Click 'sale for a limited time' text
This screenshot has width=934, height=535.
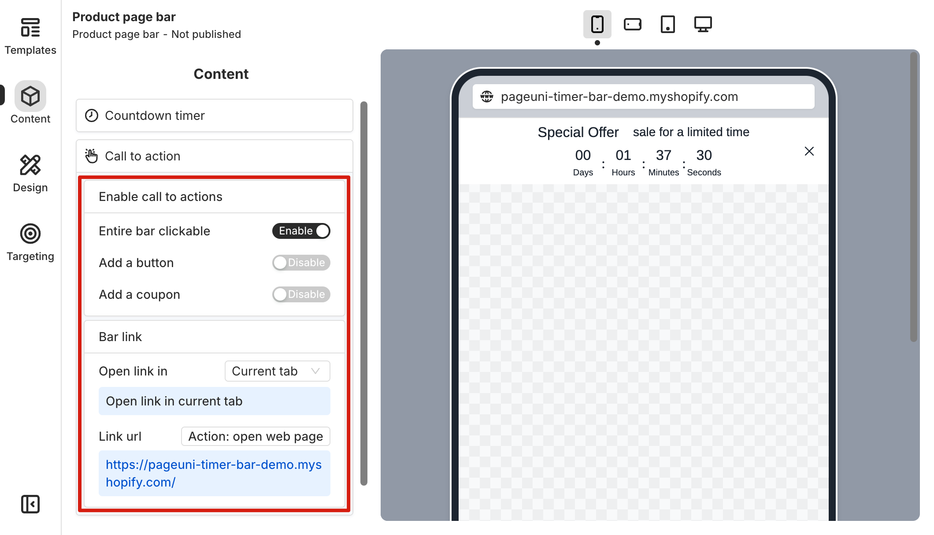coord(691,132)
